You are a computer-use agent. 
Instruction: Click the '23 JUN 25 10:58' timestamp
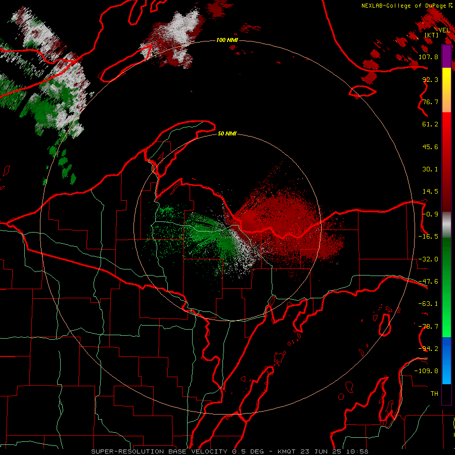(334, 451)
